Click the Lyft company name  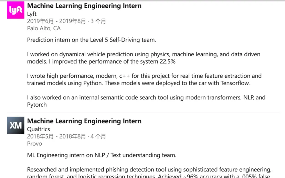tap(32, 14)
